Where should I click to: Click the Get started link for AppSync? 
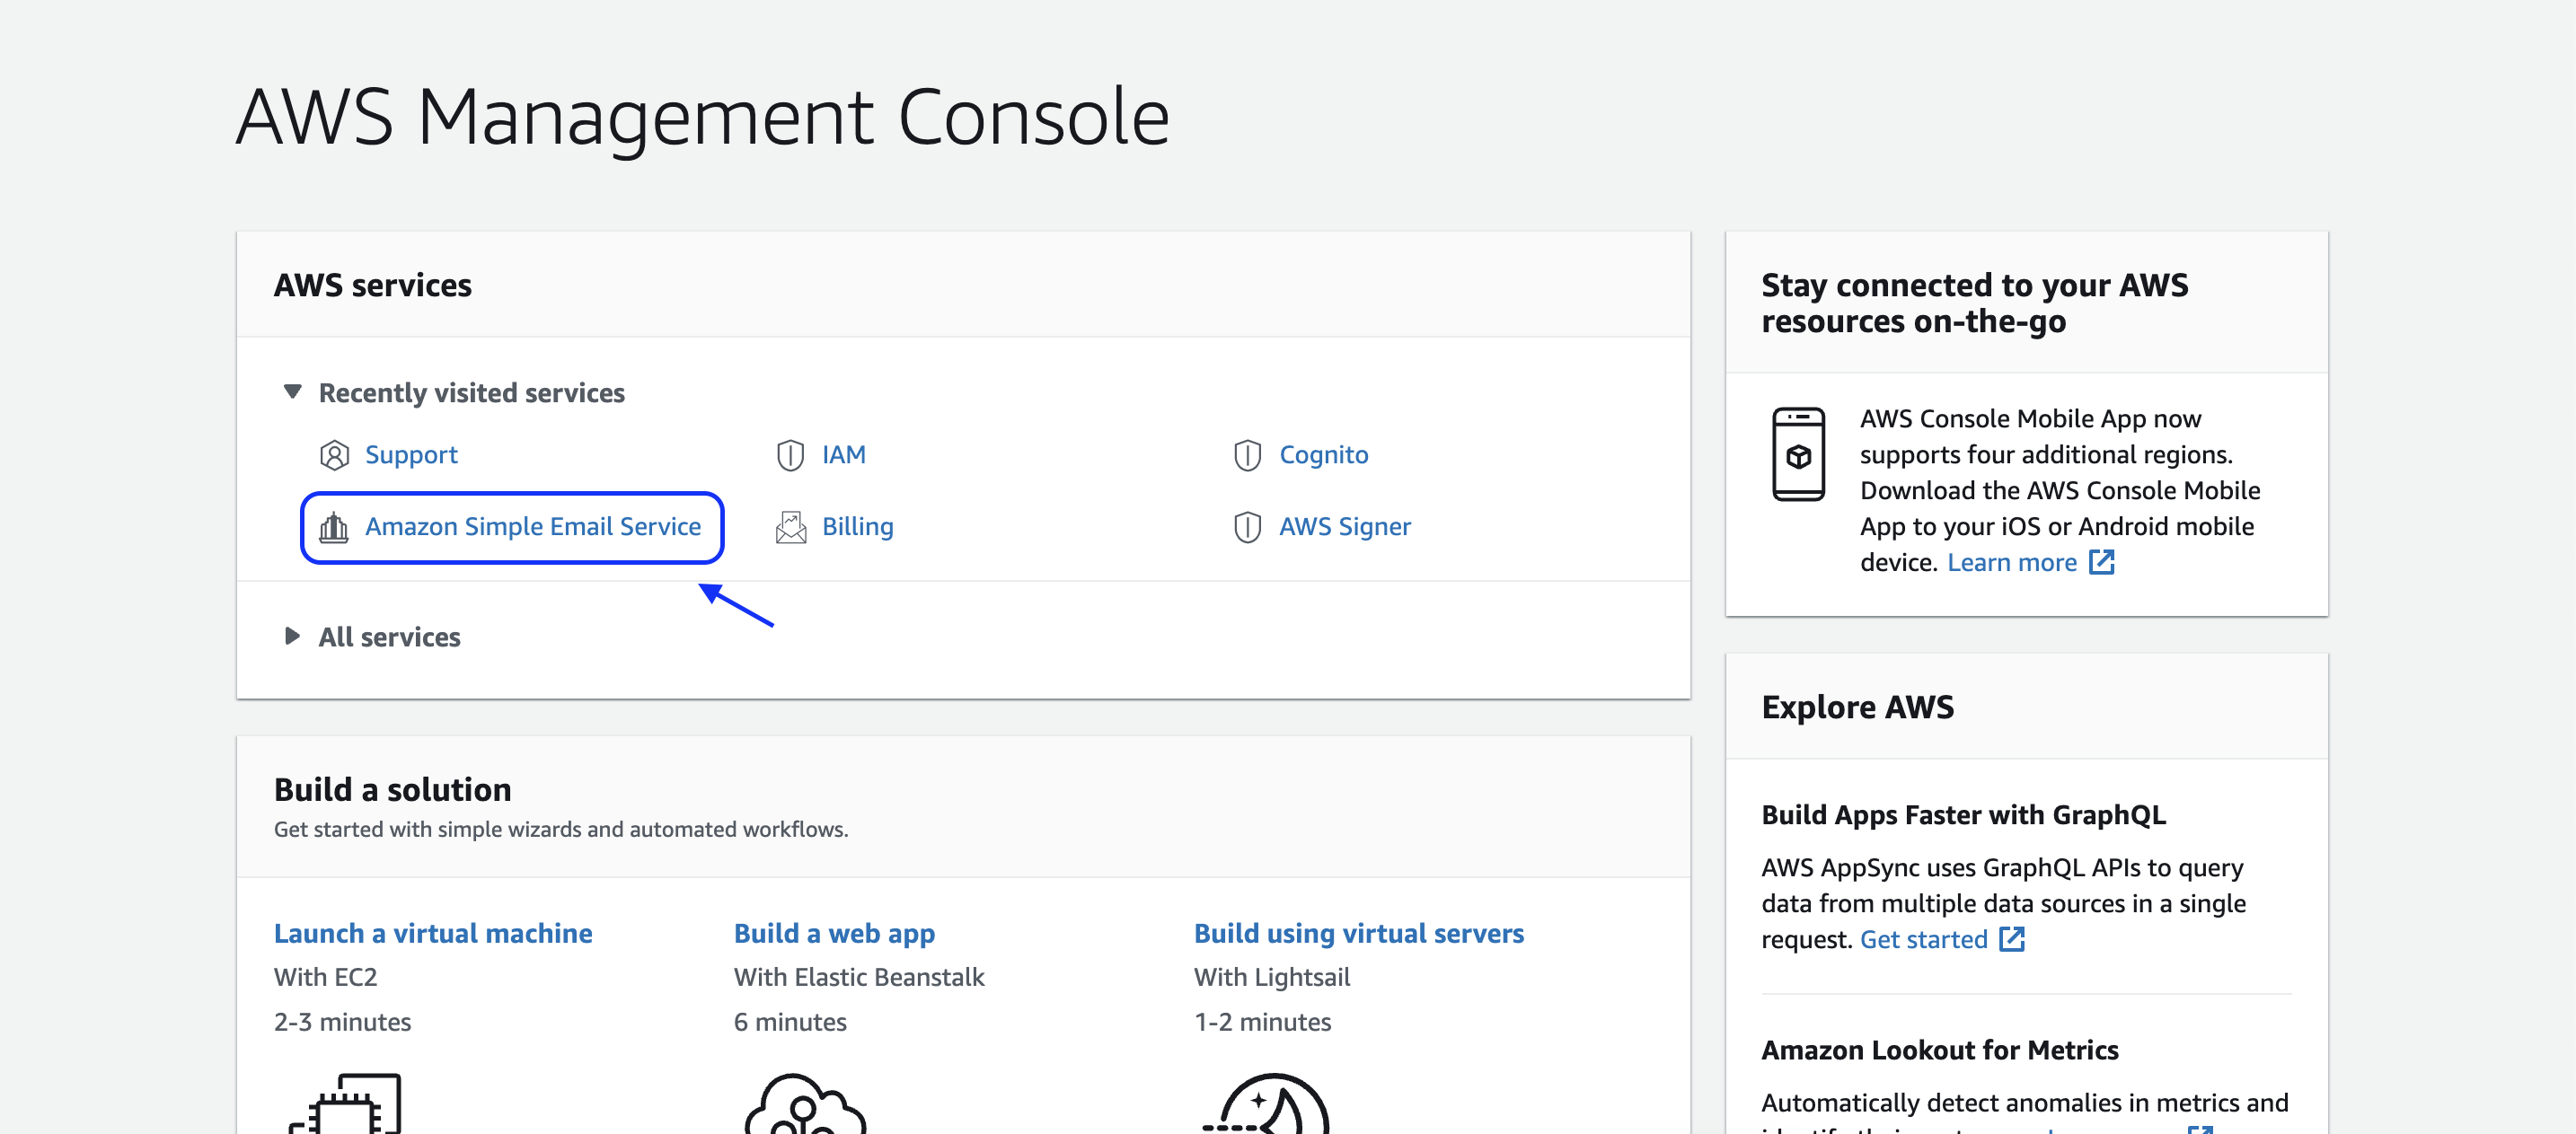pyautogui.click(x=1922, y=939)
